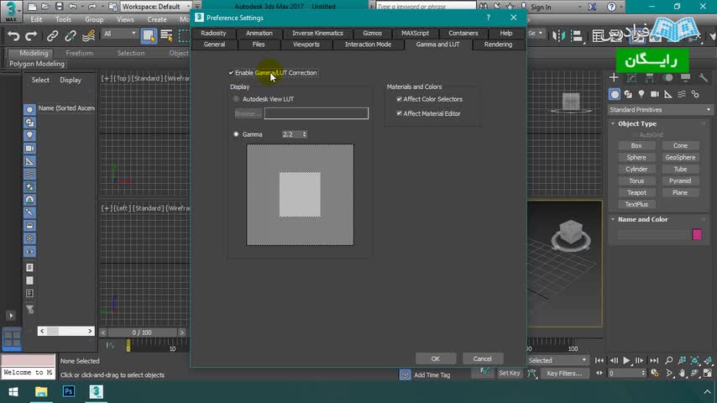Toggle display lights filter in Scene Explorer
The height and width of the screenshot is (403, 717).
tap(29, 135)
